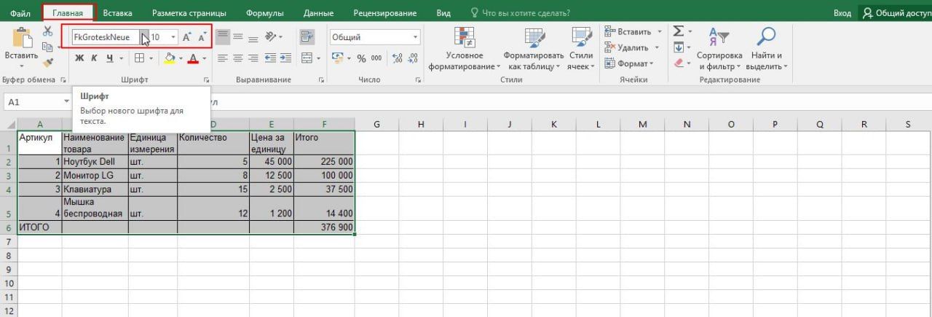
Task: Increase font size with large A button
Action: point(186,37)
